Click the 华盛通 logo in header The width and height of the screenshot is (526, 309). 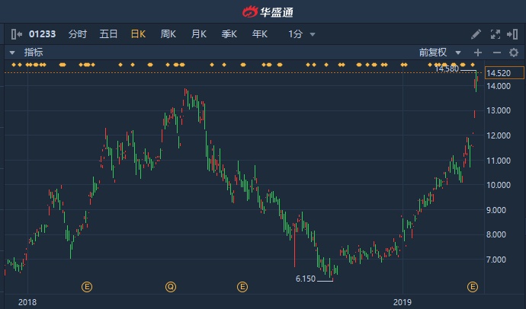pyautogui.click(x=268, y=12)
